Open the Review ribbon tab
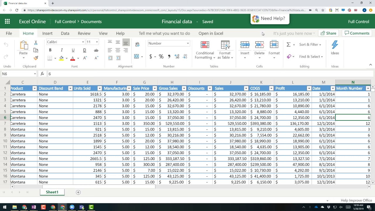375x211 pixels. [x=84, y=33]
